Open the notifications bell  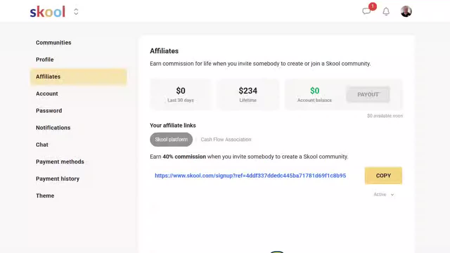pyautogui.click(x=386, y=12)
